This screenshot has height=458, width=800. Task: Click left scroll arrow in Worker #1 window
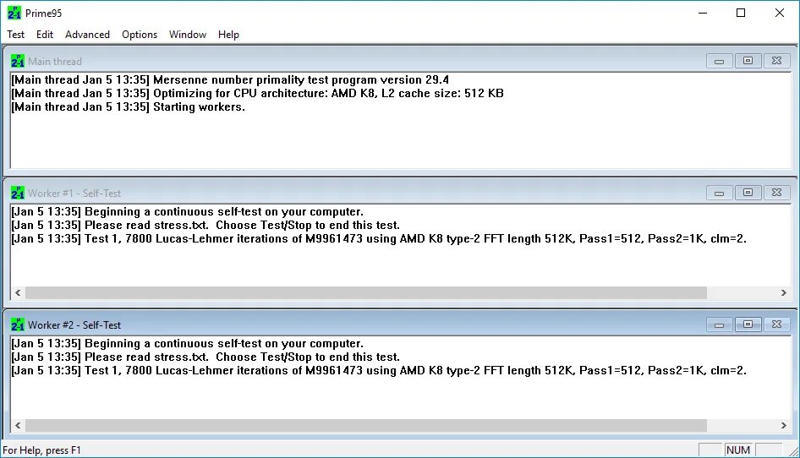[18, 292]
